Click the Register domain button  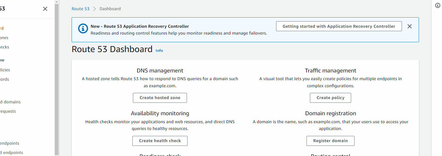point(330,141)
